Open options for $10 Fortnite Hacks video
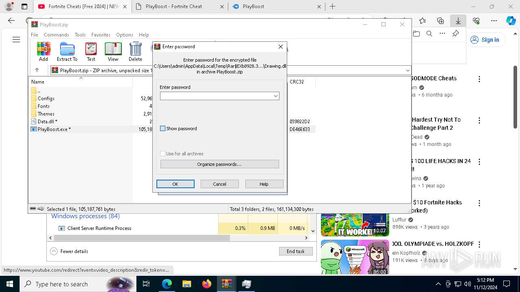Viewport: 520px width, 292px height. pos(479,203)
